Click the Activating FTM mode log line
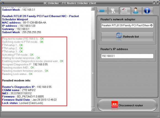 pos(18,55)
